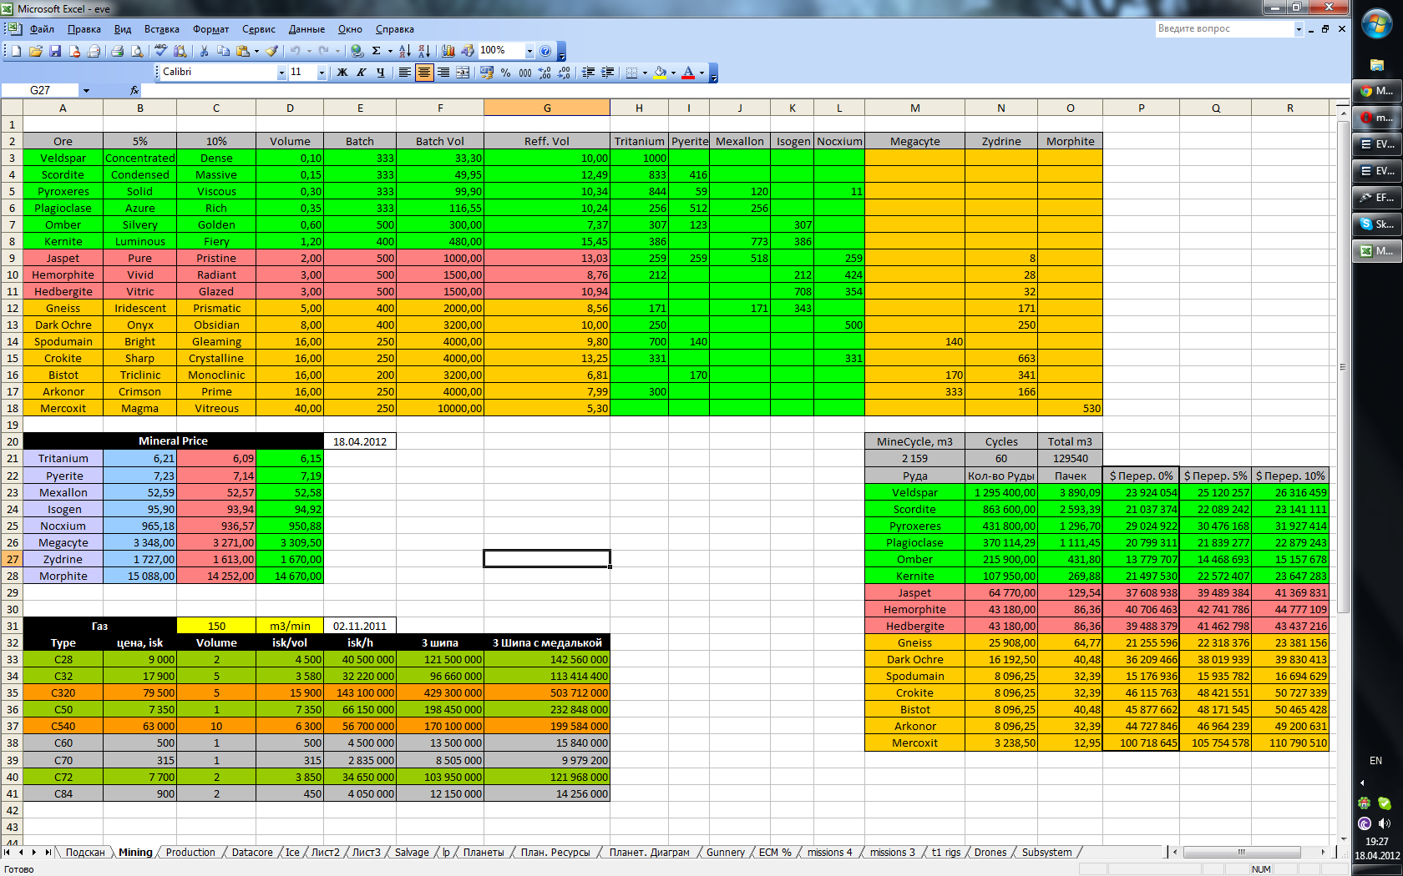Run the ABC spelling check
The height and width of the screenshot is (876, 1403).
160,51
